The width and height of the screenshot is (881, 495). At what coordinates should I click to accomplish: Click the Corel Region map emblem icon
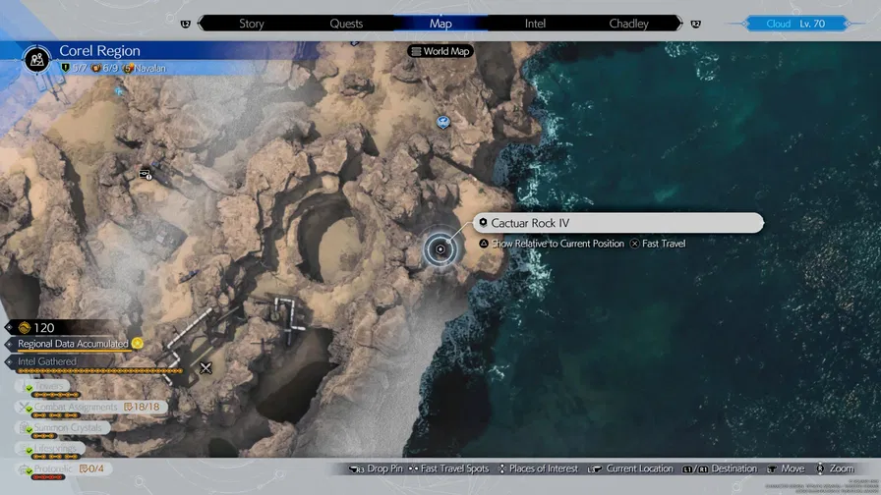click(36, 58)
